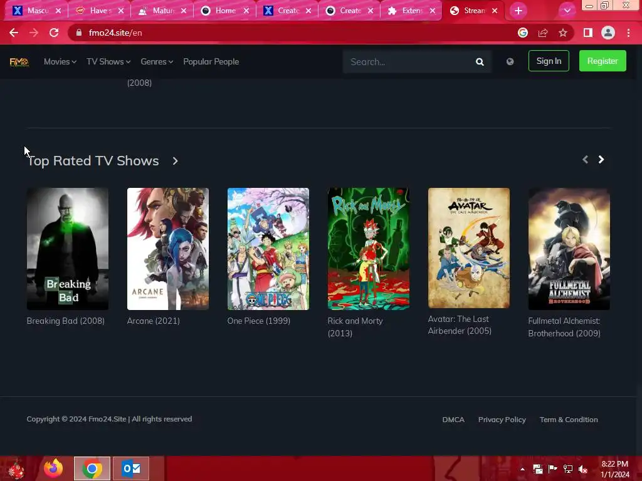Click the share page icon
642x481 pixels.
tap(543, 33)
